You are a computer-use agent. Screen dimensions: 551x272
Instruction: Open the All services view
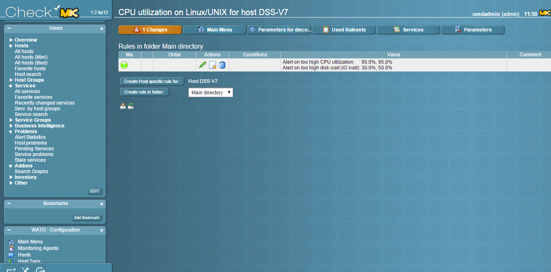pyautogui.click(x=27, y=91)
